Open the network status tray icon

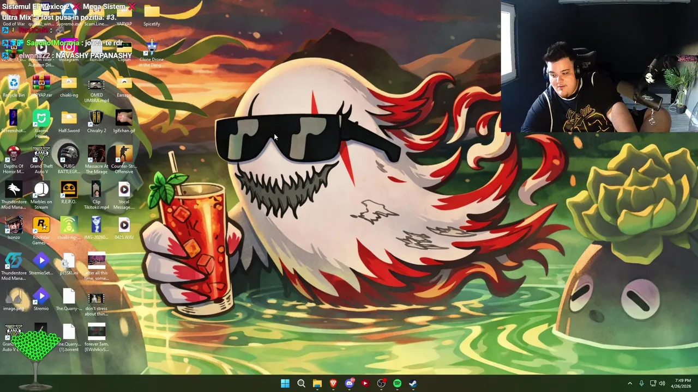coord(653,383)
